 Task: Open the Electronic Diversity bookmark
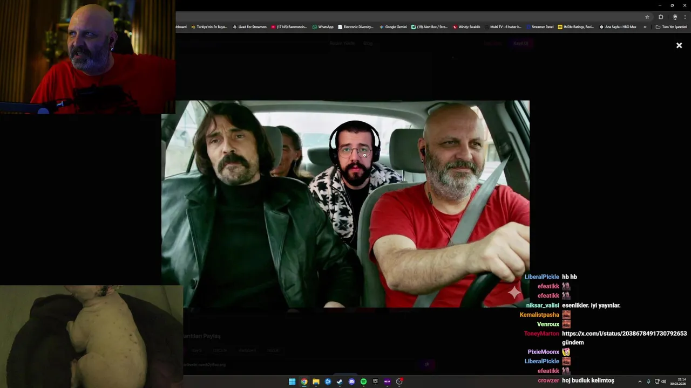pos(356,27)
